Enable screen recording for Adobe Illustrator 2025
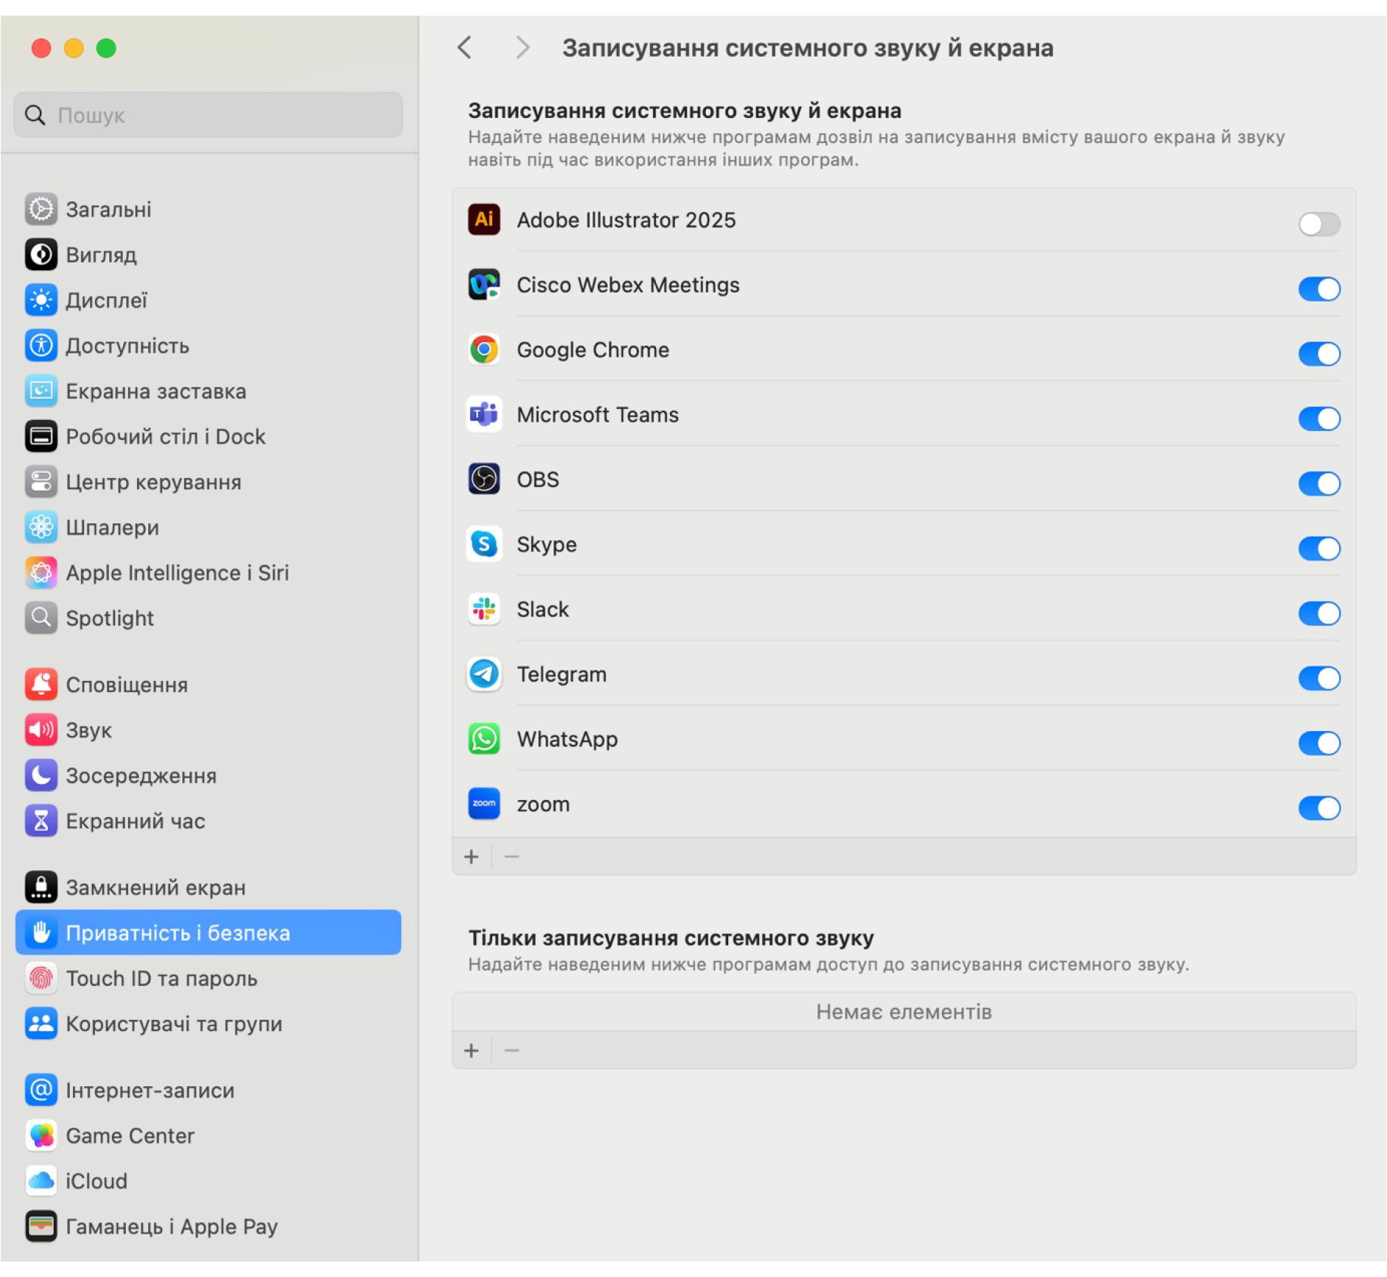This screenshot has width=1387, height=1277. coord(1318,223)
